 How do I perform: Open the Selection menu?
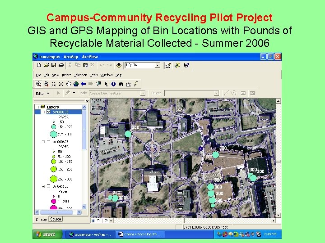pyautogui.click(x=80, y=75)
